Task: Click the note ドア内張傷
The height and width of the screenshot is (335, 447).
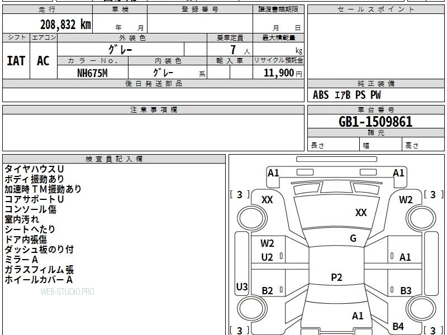Action: [25, 240]
